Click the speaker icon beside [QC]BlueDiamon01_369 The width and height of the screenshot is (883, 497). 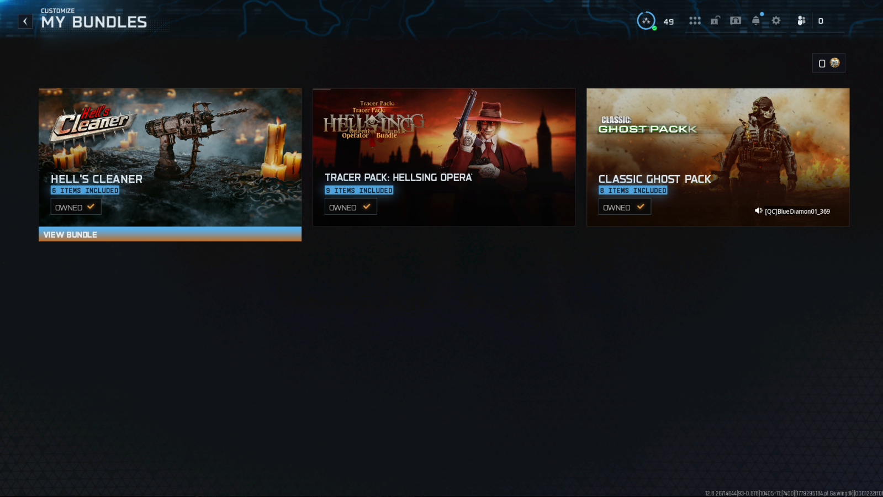pos(758,211)
